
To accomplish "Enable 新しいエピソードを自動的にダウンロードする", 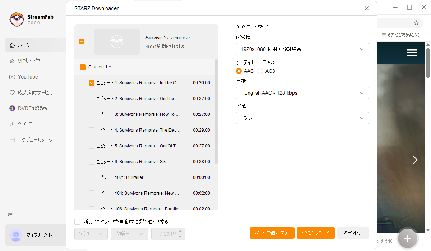I will click(77, 222).
